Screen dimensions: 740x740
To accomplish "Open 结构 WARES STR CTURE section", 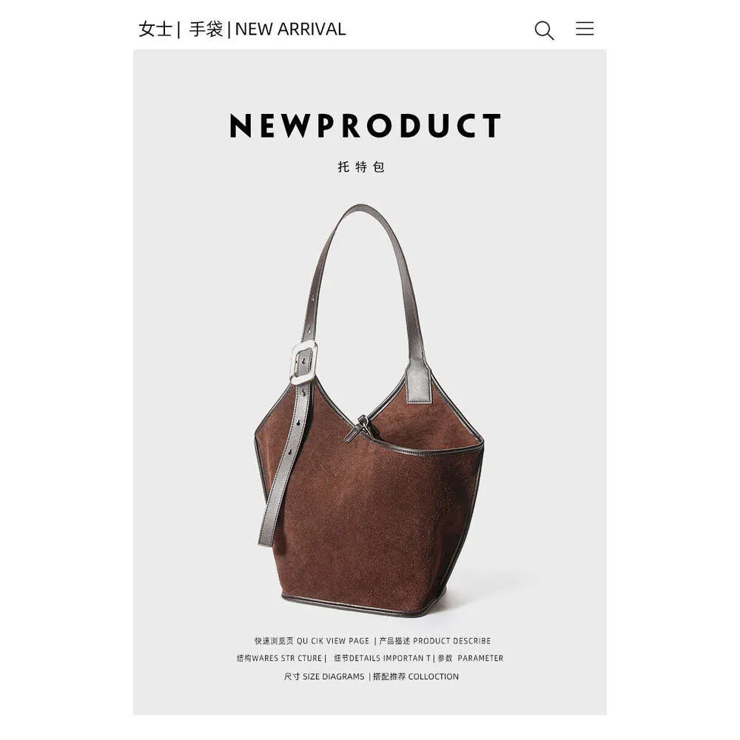I will point(279,659).
